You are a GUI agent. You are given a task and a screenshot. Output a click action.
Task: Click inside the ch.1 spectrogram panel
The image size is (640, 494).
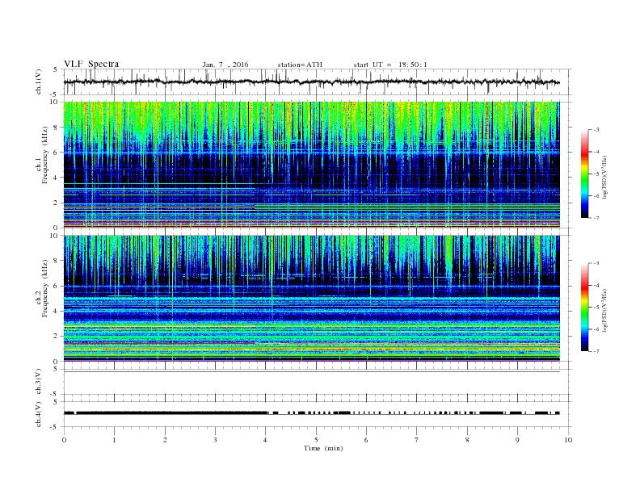(x=312, y=165)
